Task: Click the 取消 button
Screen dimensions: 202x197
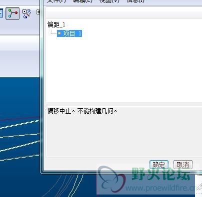Action: 183,165
